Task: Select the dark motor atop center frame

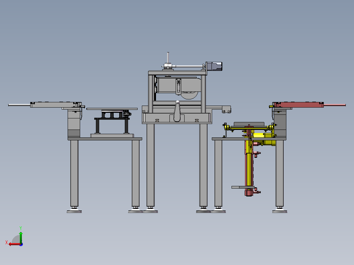Action: coord(214,67)
